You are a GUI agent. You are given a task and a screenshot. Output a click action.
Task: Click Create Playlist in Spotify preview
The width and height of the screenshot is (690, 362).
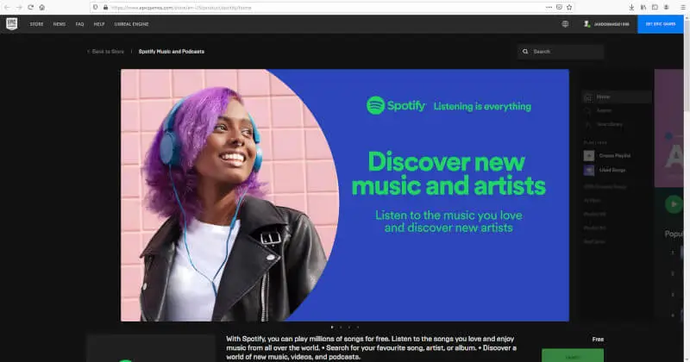pos(608,156)
